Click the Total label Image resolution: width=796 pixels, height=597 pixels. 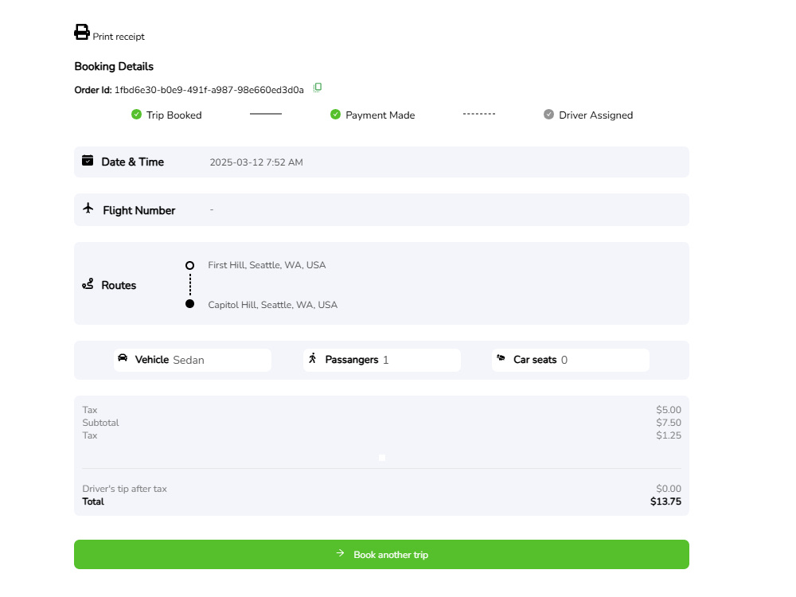coord(93,501)
